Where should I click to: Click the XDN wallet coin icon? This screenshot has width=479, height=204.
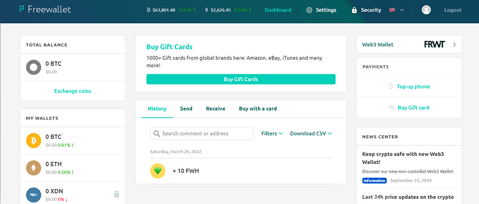tap(34, 195)
